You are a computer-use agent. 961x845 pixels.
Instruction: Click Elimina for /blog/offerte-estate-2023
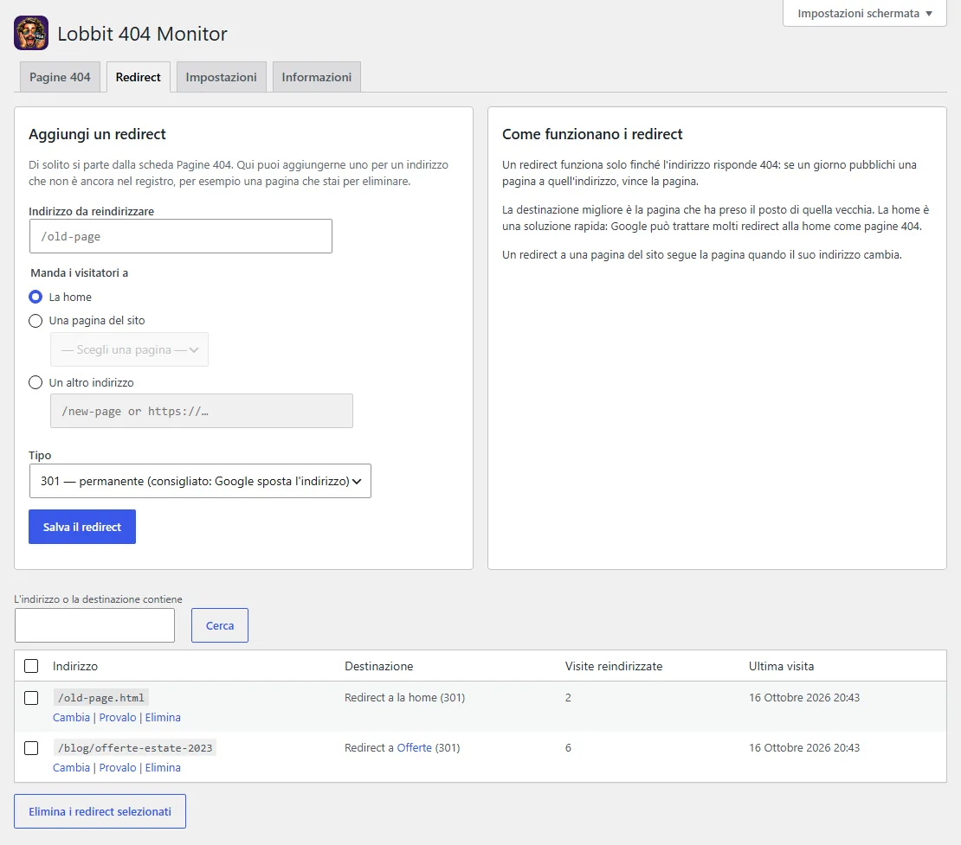(x=163, y=768)
